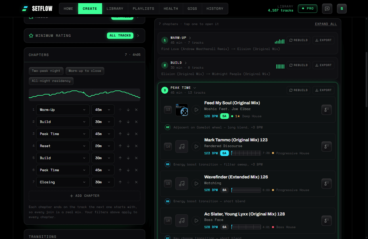Open swap options icon for Wavefinder
The height and width of the screenshot is (239, 368).
[327, 184]
